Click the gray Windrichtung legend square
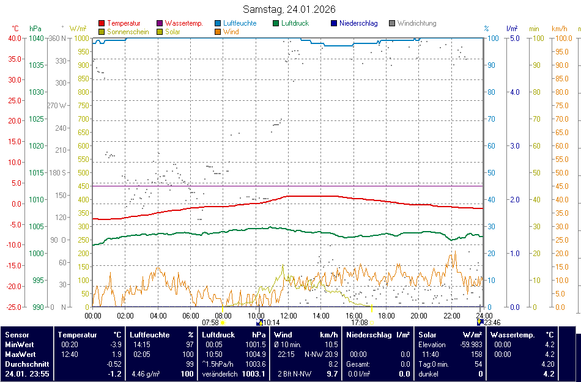This screenshot has height=382, width=581. click(392, 24)
